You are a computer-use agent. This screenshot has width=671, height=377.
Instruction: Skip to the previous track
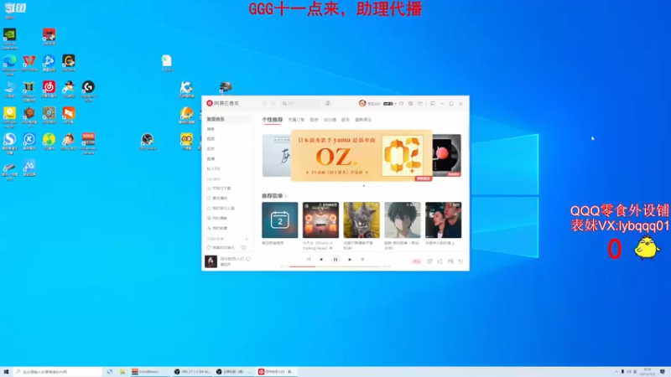point(321,260)
